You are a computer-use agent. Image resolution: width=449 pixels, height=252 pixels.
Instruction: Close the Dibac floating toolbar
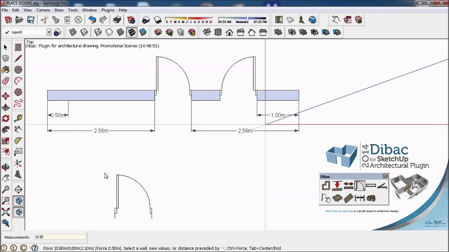click(x=385, y=176)
